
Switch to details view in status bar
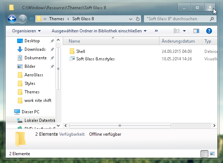click(x=204, y=154)
